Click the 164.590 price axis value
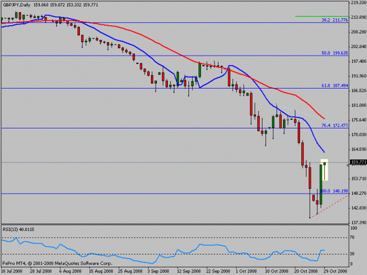The width and height of the screenshot is (367, 275). point(358,149)
